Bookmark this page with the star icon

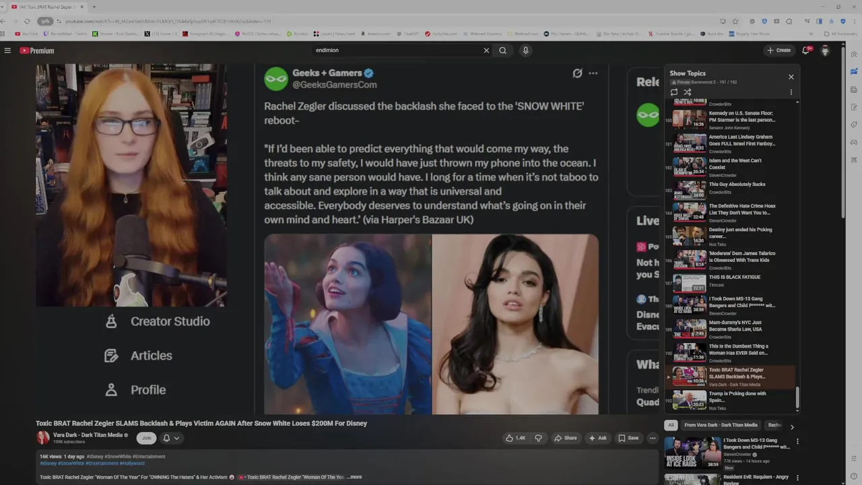click(x=735, y=21)
